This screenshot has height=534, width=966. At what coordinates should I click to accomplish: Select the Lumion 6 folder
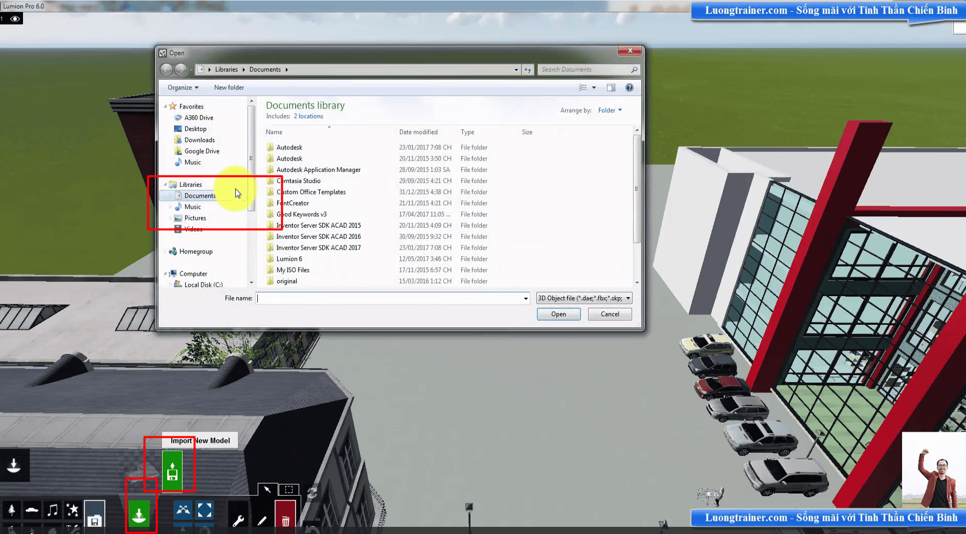[x=289, y=259]
